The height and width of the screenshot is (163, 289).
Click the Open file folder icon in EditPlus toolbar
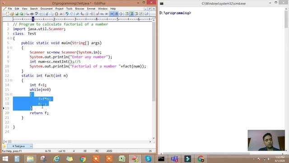click(x=12, y=14)
